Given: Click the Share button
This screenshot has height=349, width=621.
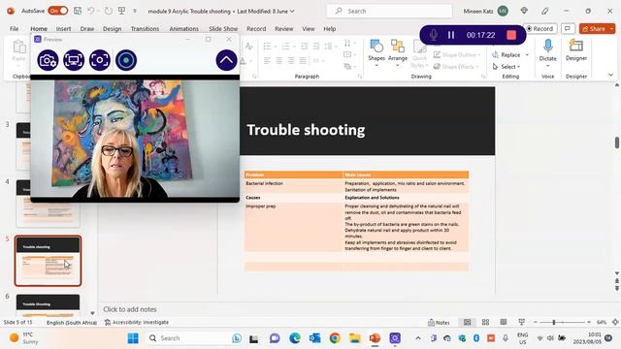Looking at the screenshot, I should (x=594, y=29).
